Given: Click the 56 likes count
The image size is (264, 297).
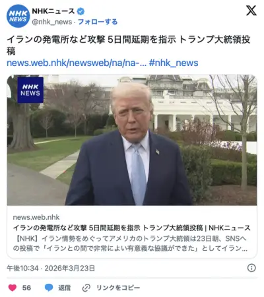Looking at the screenshot, I should (x=26, y=288).
